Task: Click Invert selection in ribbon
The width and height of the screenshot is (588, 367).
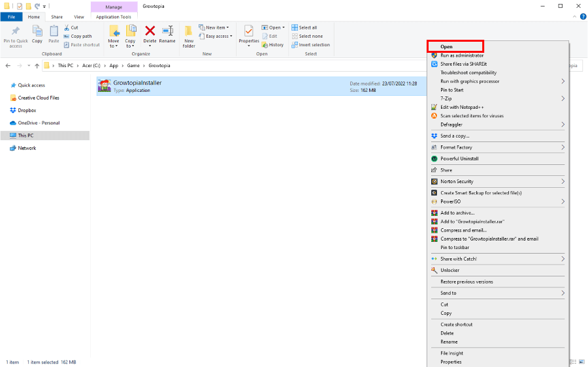Action: coord(311,45)
